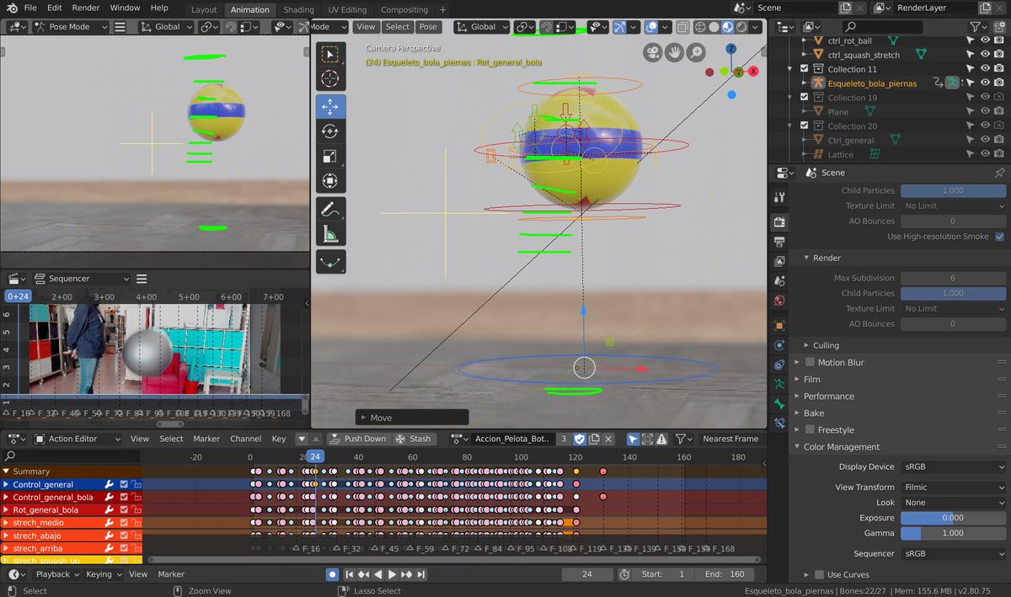The height and width of the screenshot is (597, 1011).
Task: Toggle X-ray display in viewport header
Action: [682, 27]
